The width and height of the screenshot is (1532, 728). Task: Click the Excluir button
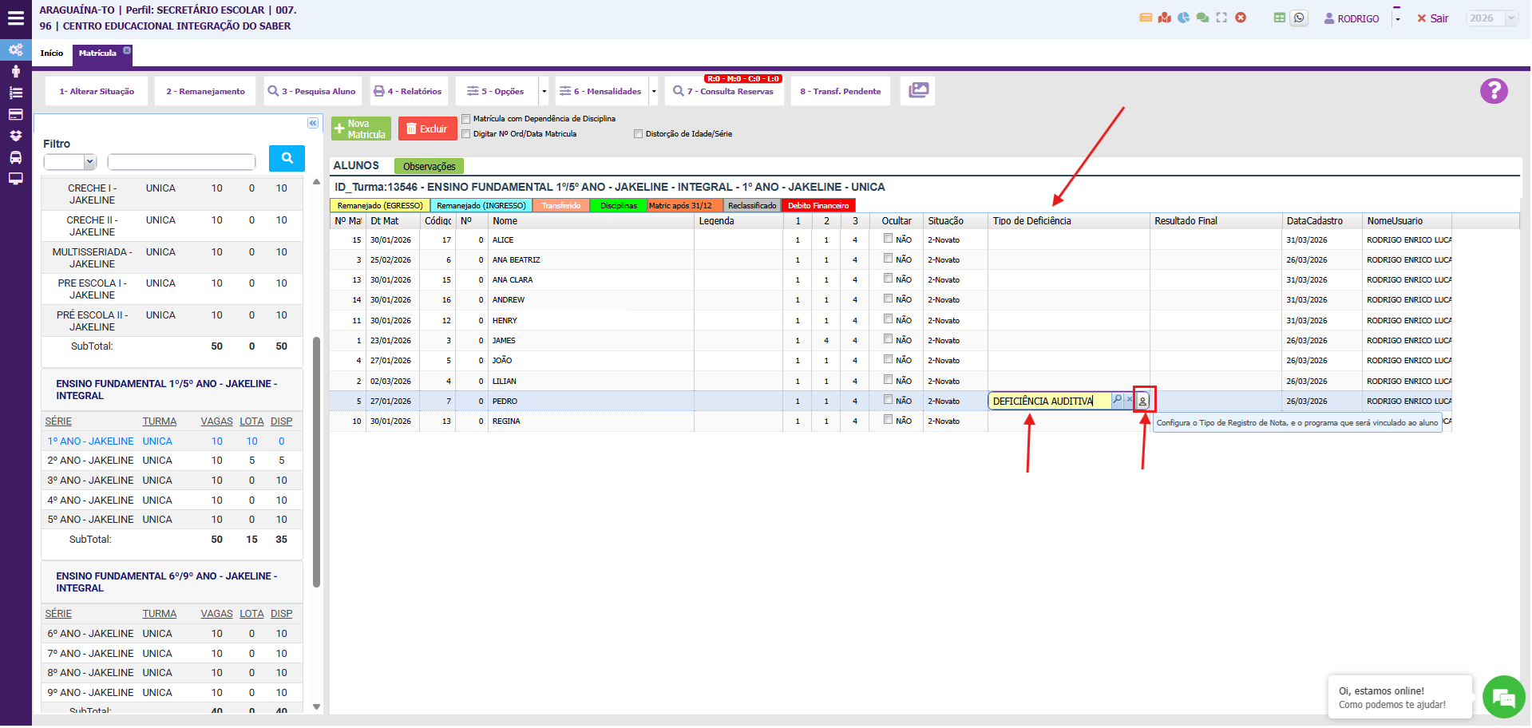click(x=427, y=129)
